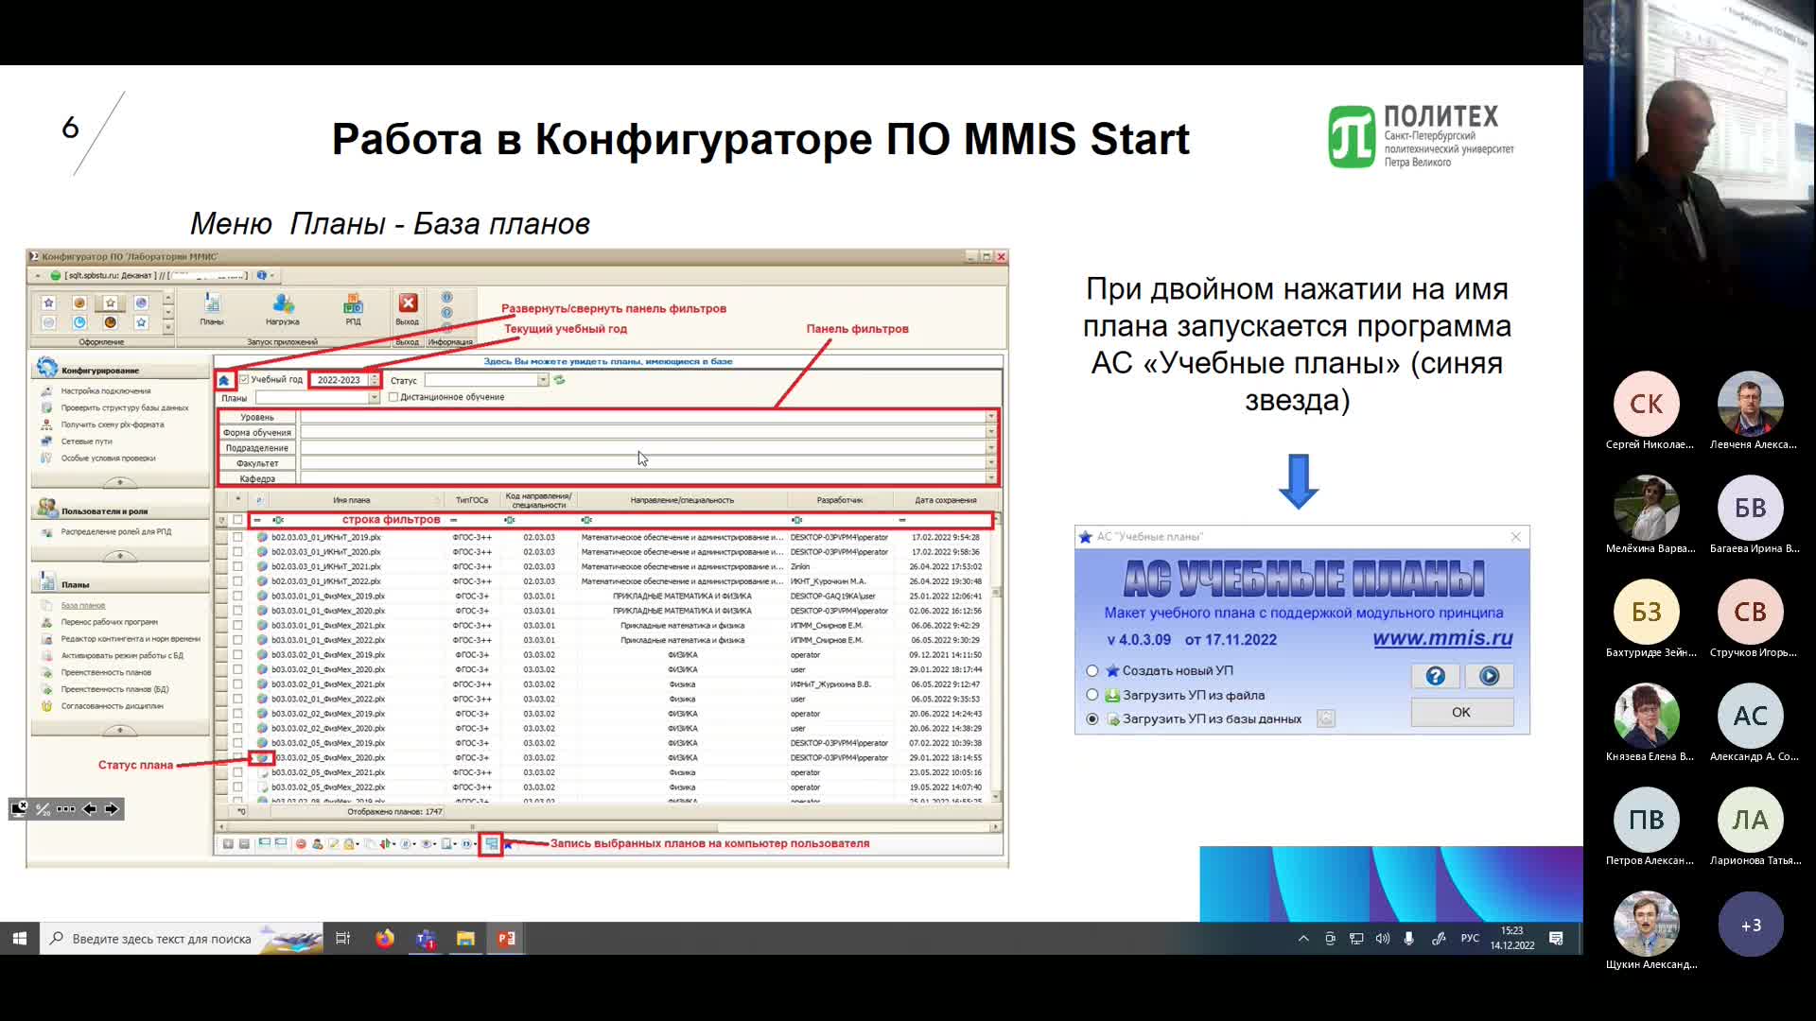Collapse the Конфигурирование section with its arrow
1816x1021 pixels.
pos(120,482)
